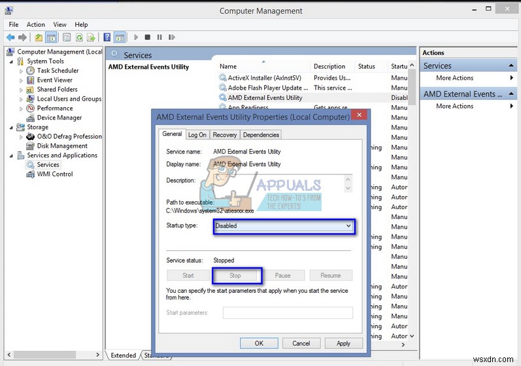
Task: Open the Action menu
Action: point(35,25)
